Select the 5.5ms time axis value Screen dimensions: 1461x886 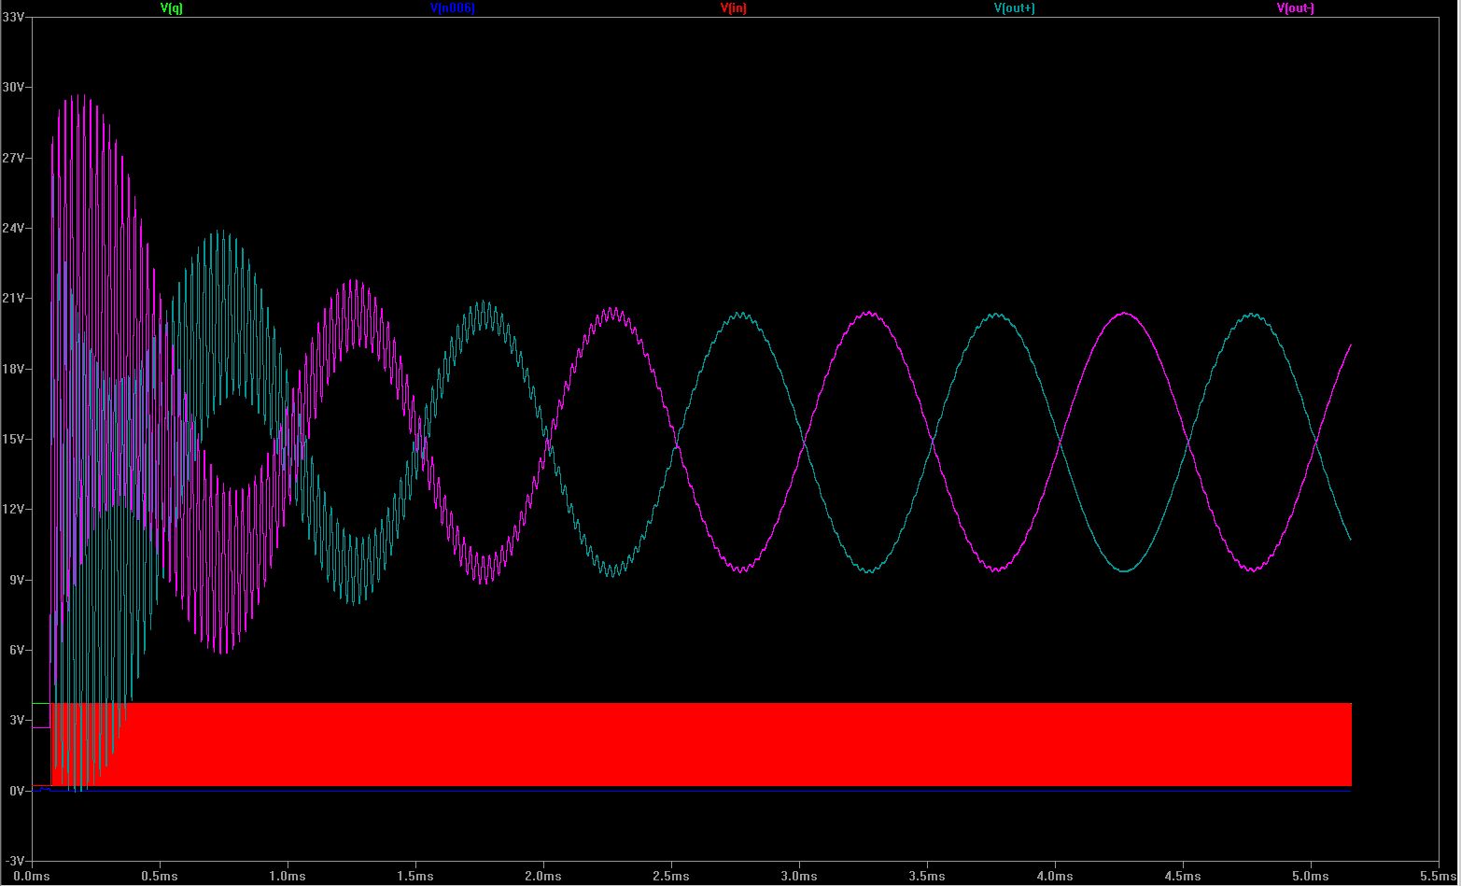(x=1438, y=877)
